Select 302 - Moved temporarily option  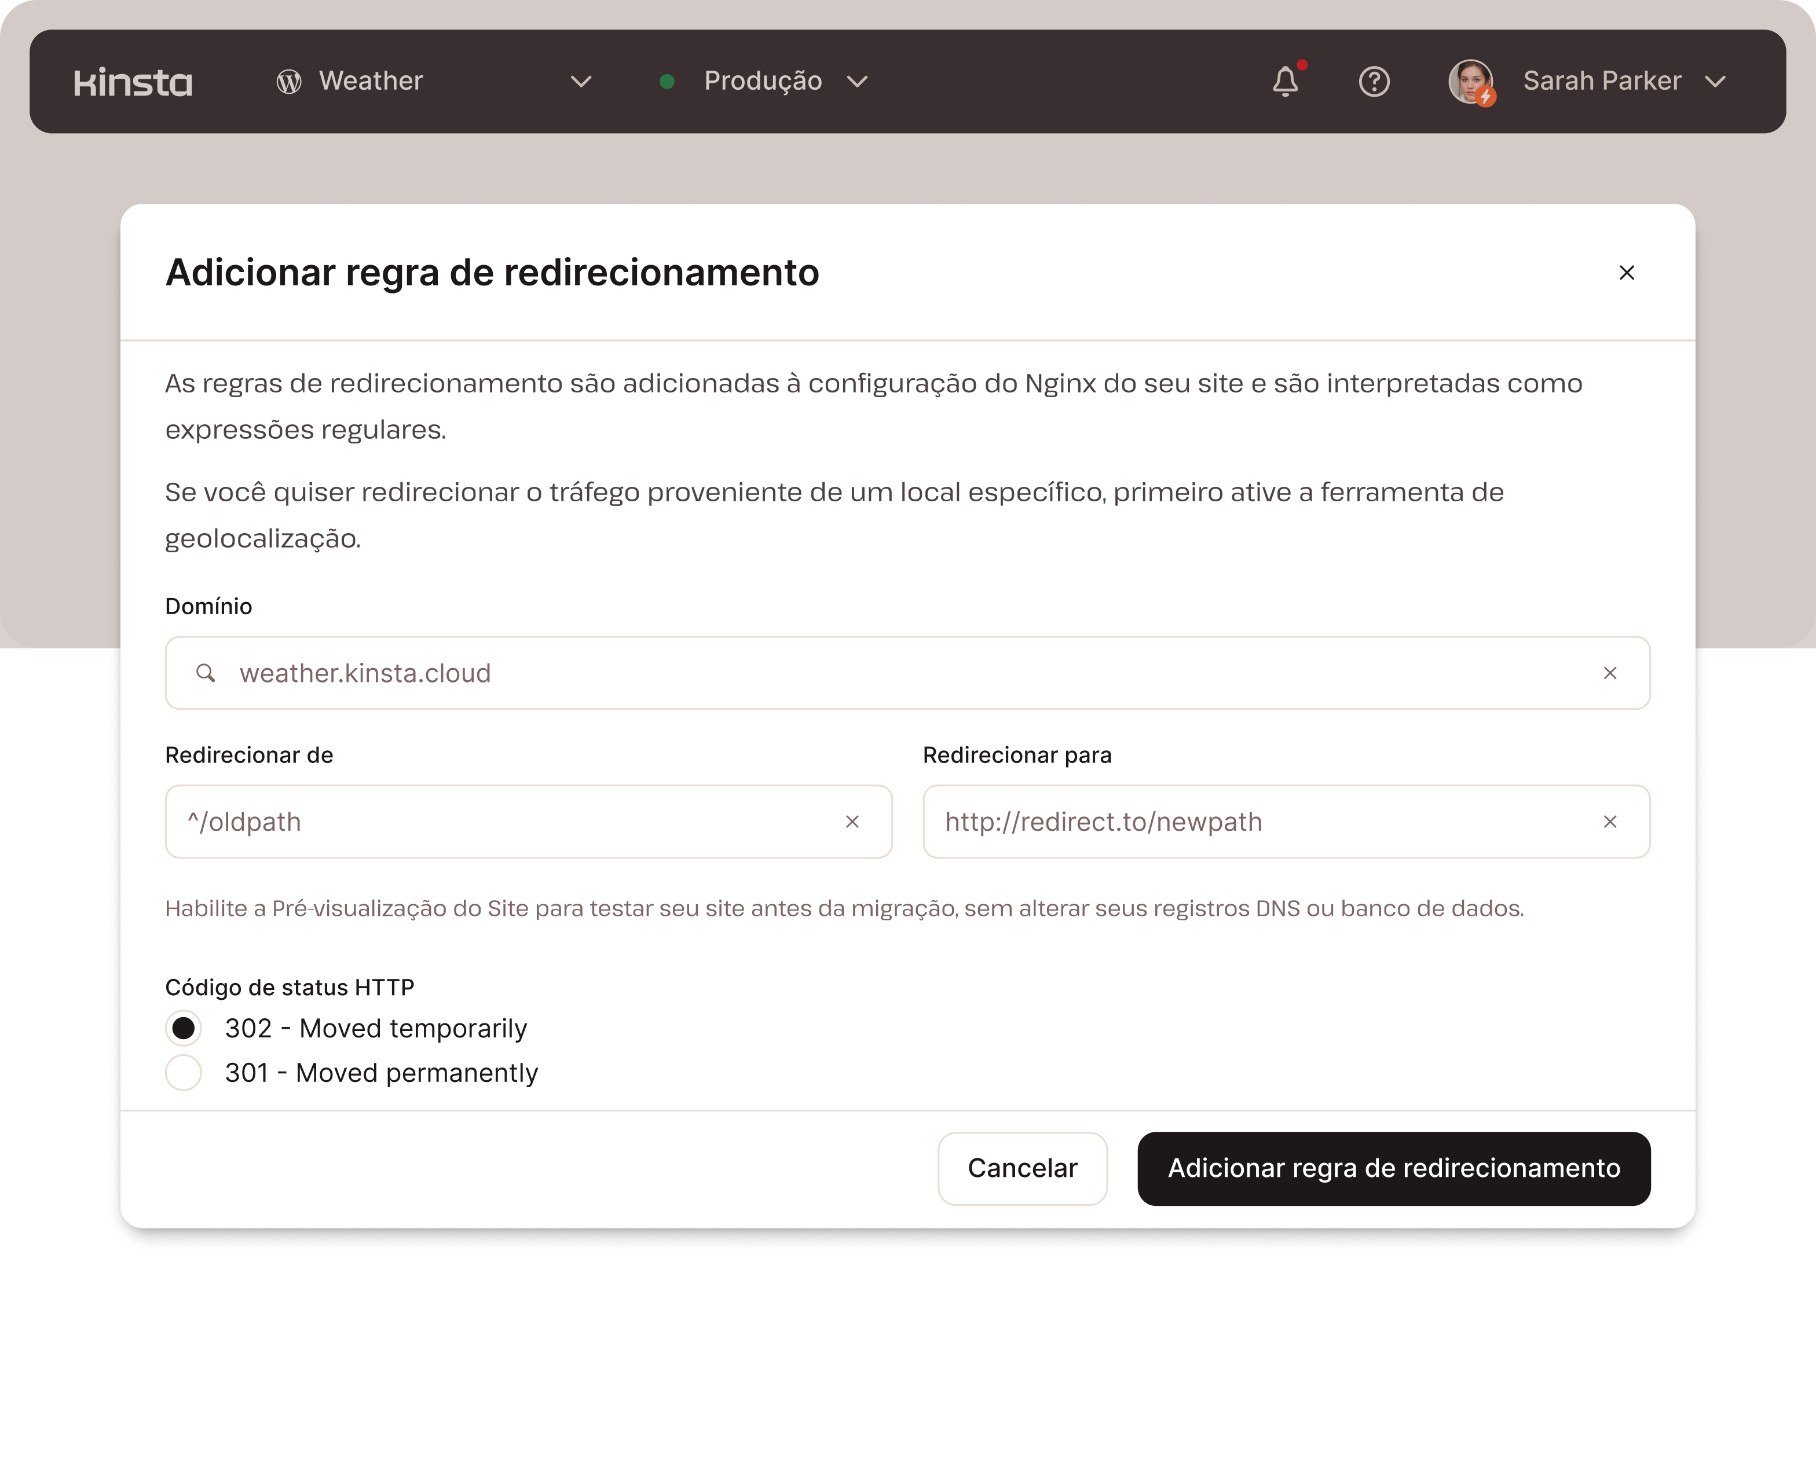click(x=184, y=1029)
